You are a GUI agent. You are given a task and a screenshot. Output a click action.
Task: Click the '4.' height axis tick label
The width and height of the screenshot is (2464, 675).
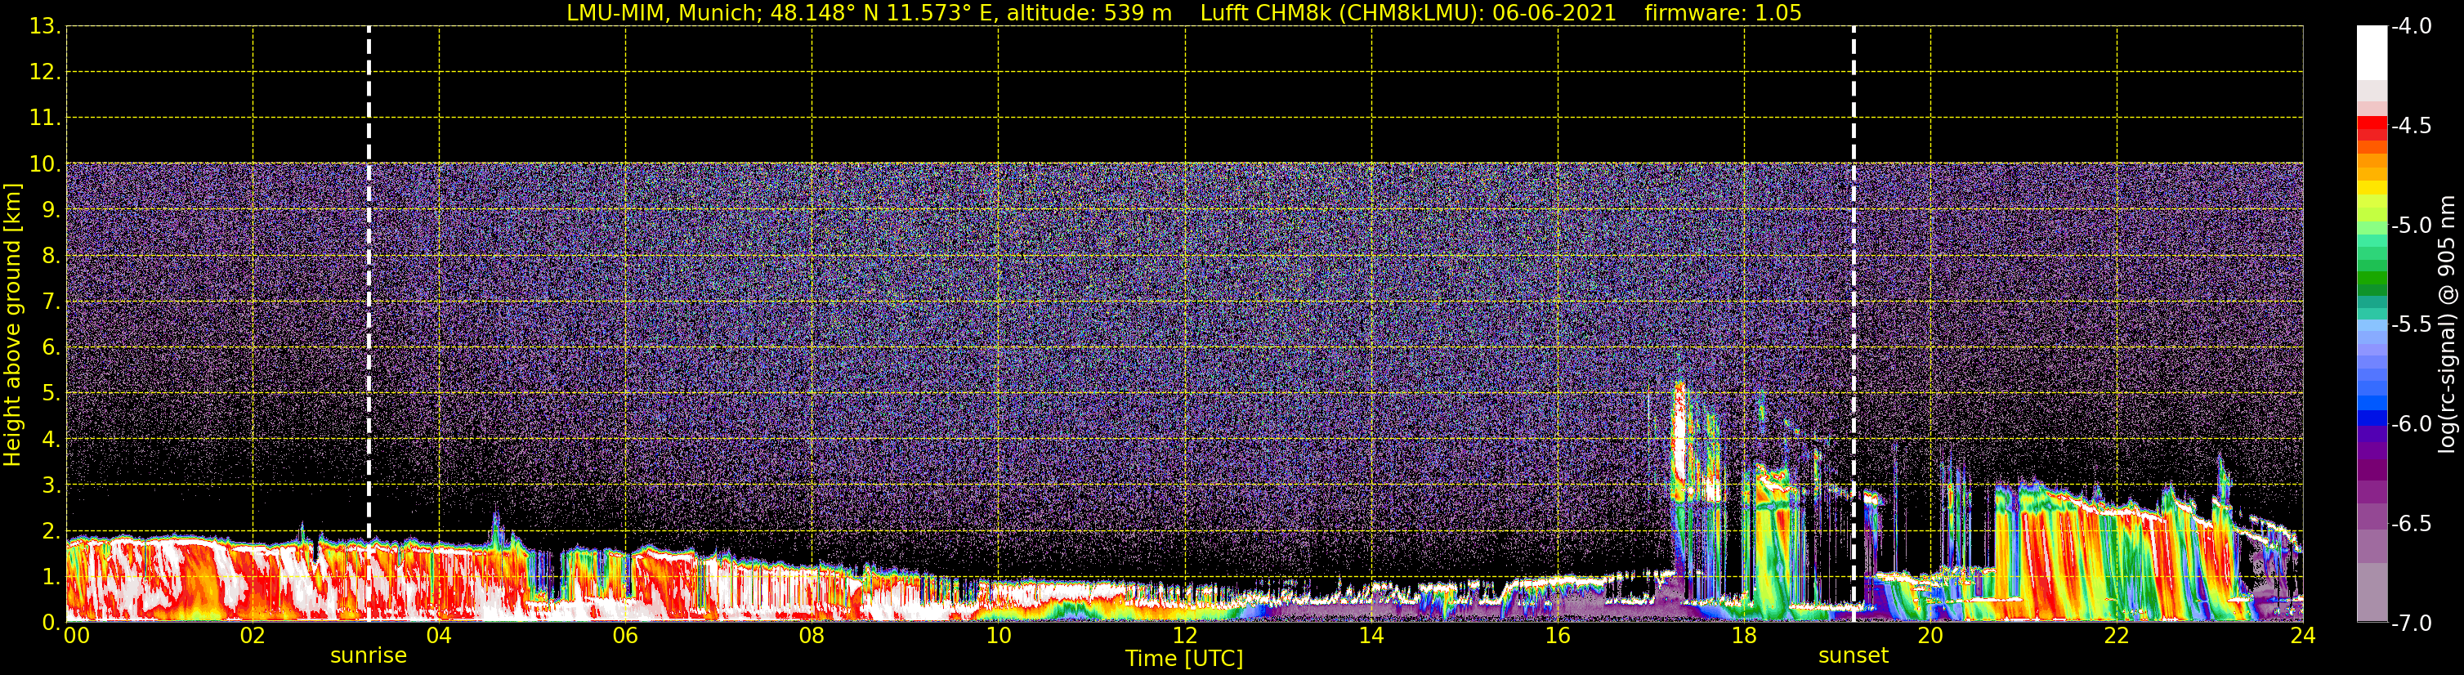pyautogui.click(x=51, y=439)
